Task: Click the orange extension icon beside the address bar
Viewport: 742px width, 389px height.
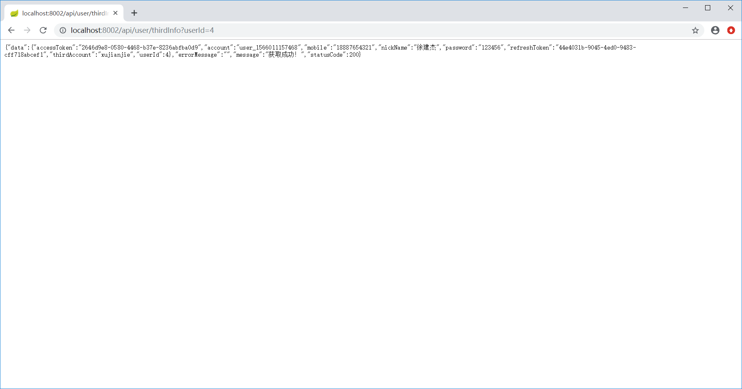Action: [x=731, y=30]
